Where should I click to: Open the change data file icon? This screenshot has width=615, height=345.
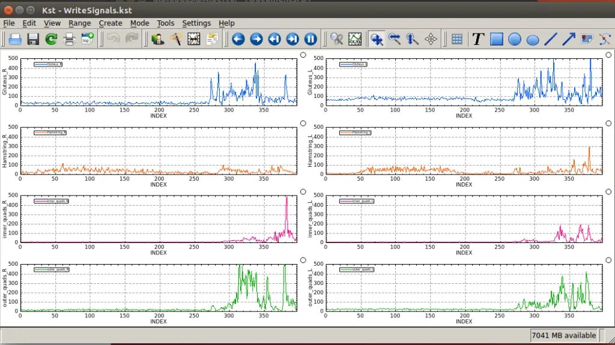click(212, 39)
